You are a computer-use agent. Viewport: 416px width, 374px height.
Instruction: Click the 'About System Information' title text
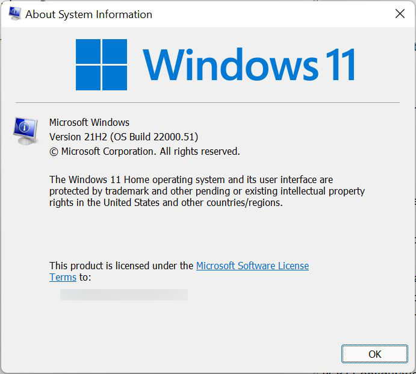[x=88, y=14]
